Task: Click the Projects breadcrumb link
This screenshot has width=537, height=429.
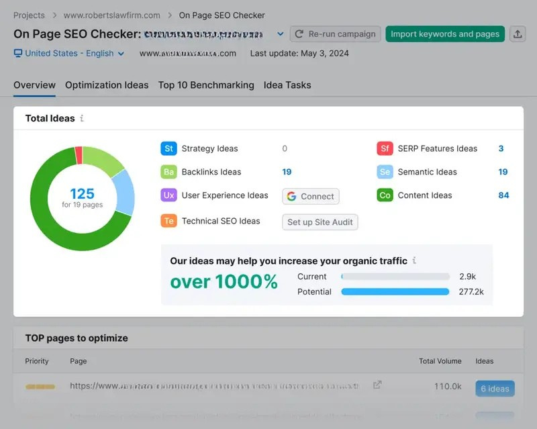Action: point(29,15)
